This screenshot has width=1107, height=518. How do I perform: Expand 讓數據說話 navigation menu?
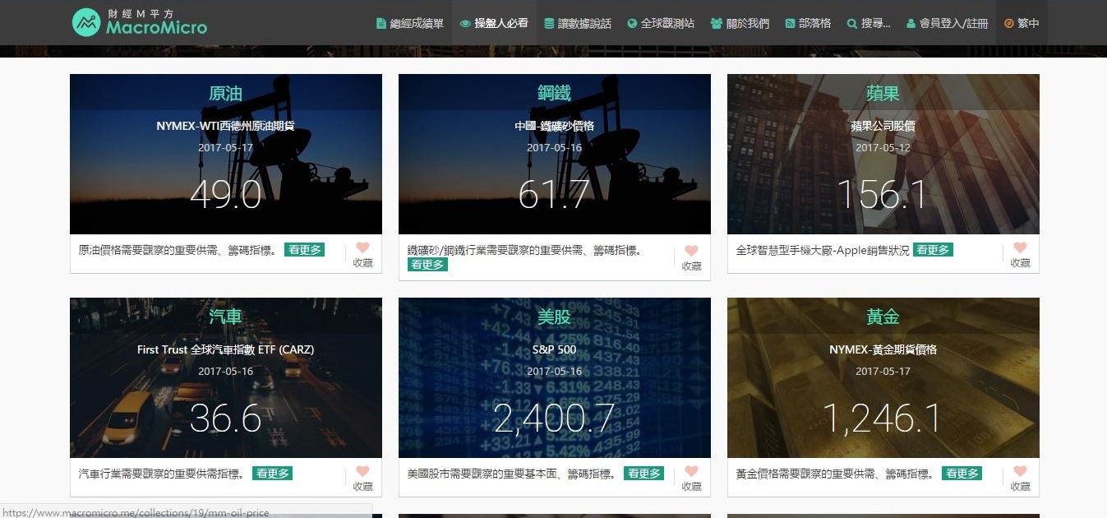point(578,23)
